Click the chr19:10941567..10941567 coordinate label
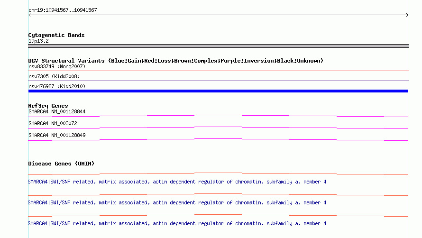422x238 pixels. pos(63,10)
